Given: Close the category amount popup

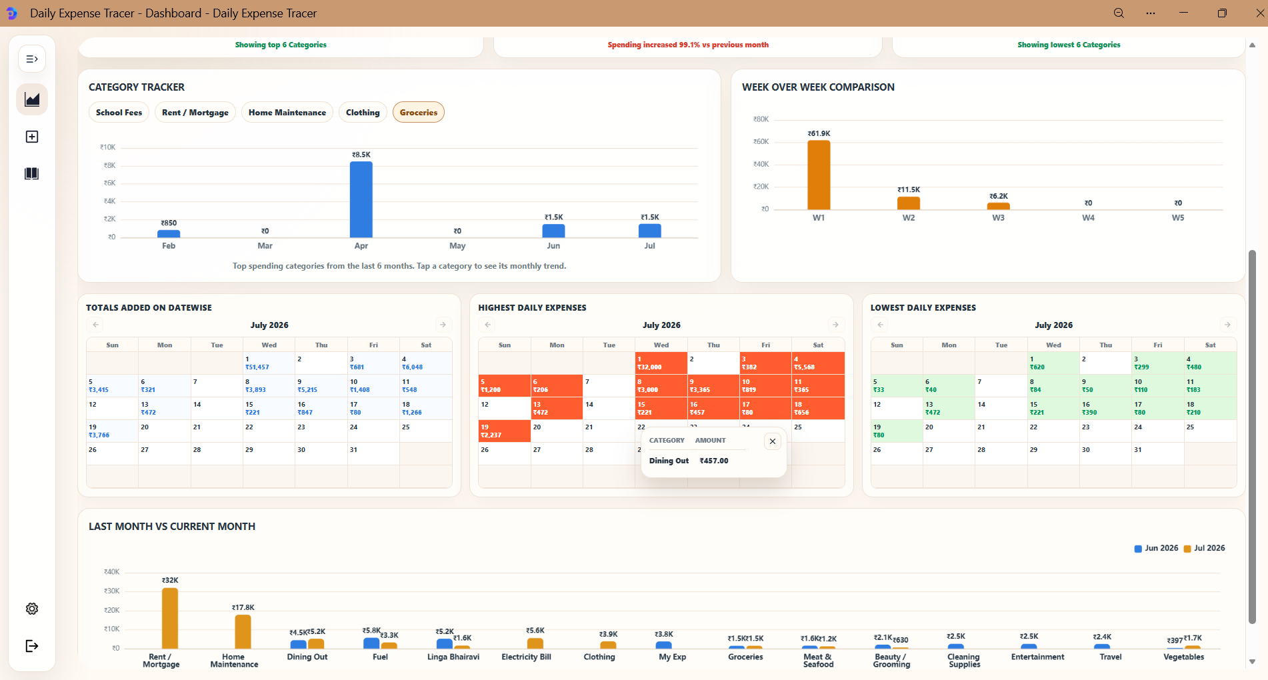Looking at the screenshot, I should coord(773,441).
